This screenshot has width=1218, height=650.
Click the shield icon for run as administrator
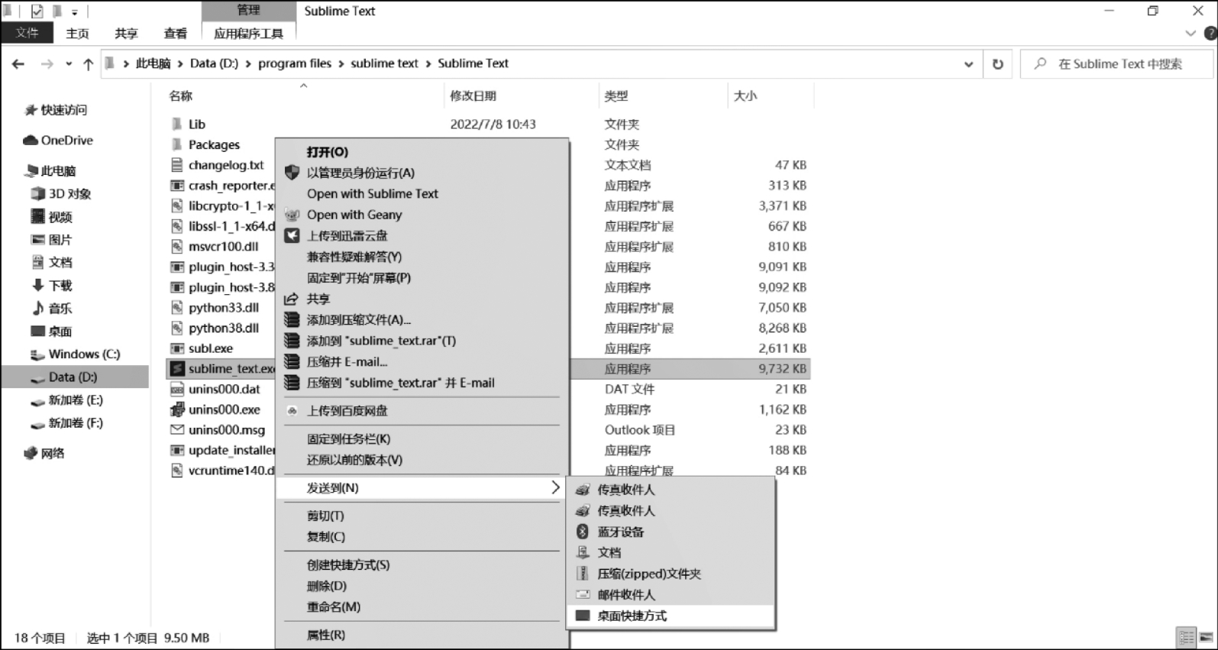point(292,173)
